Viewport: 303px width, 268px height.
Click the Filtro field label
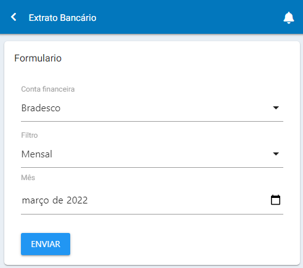(30, 135)
